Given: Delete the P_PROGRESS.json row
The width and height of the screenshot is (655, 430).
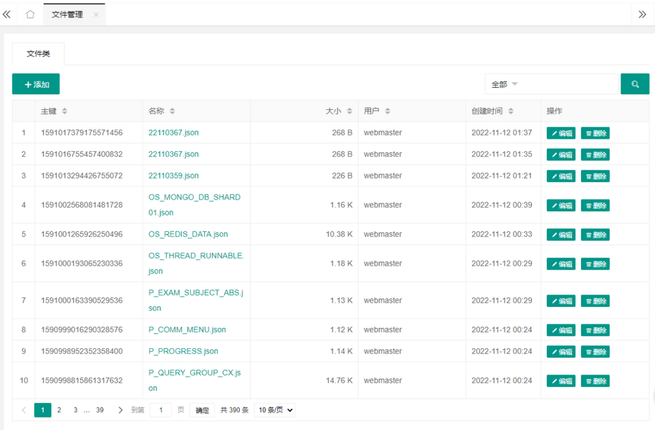Looking at the screenshot, I should pyautogui.click(x=595, y=351).
